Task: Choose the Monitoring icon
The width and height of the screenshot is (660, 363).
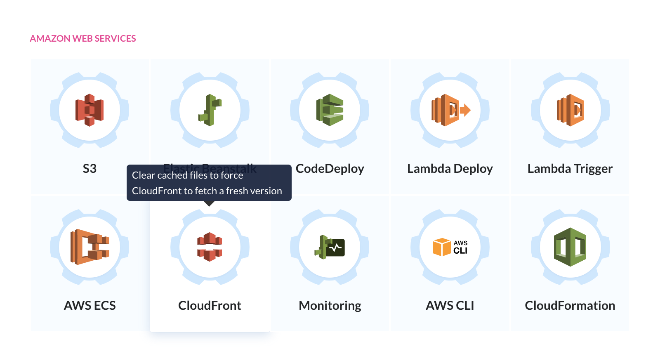Action: pos(330,247)
